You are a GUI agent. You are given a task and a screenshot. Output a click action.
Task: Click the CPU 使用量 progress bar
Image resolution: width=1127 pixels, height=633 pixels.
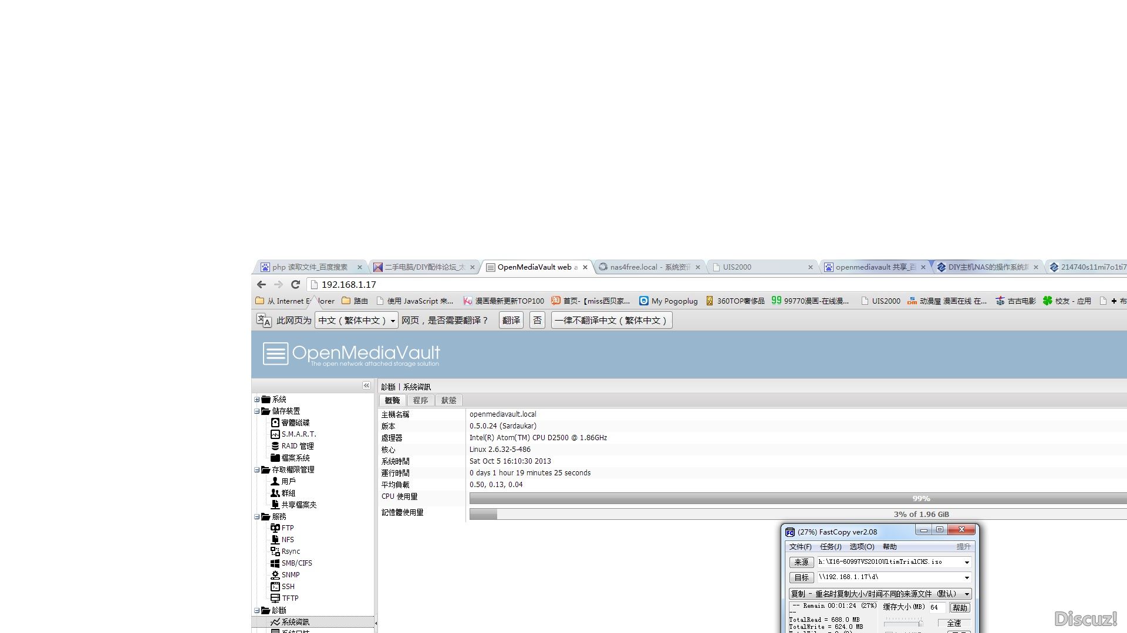798,499
